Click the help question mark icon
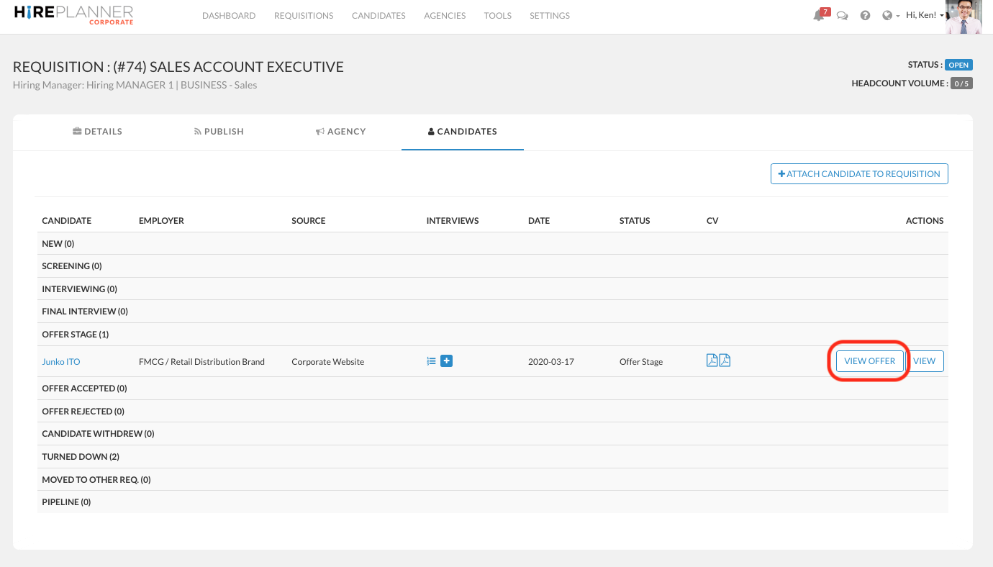The image size is (993, 567). (x=865, y=16)
